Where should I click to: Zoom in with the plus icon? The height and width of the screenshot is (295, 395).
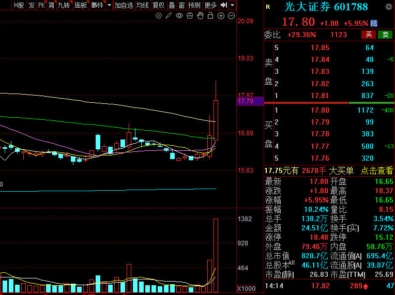(x=221, y=16)
